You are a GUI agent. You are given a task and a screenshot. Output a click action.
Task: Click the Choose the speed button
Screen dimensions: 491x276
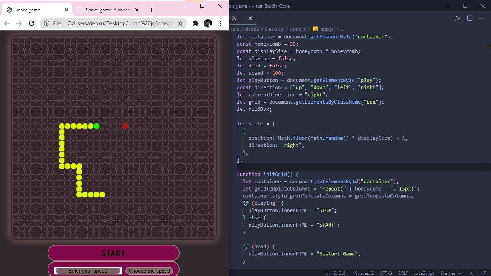coord(149,271)
